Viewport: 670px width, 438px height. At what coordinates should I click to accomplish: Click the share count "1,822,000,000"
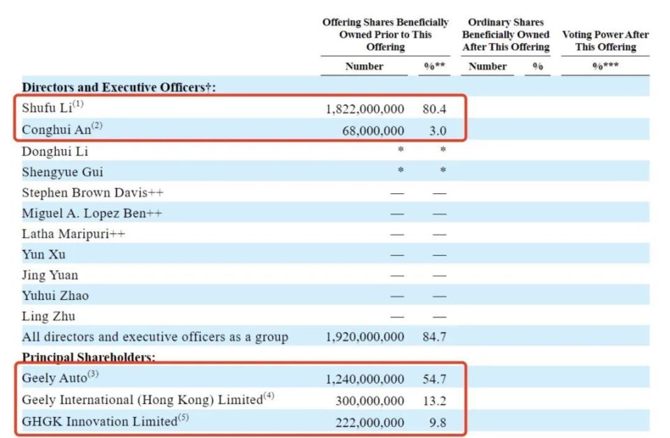click(x=365, y=109)
